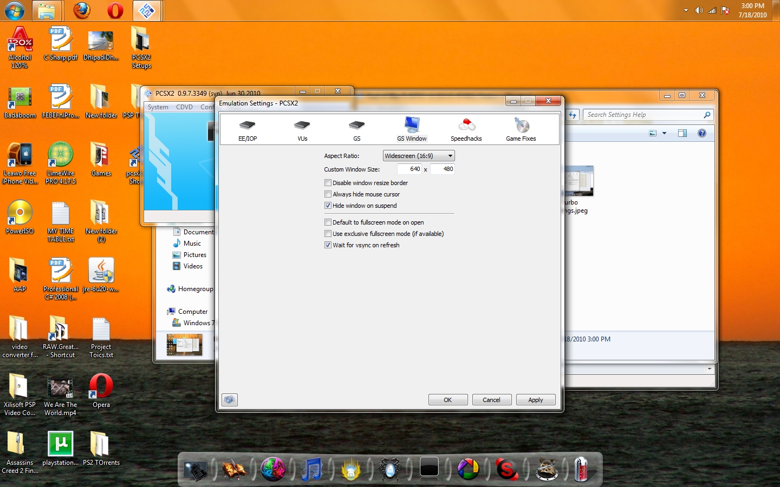Open the Aspect Ratio dropdown

pos(419,156)
